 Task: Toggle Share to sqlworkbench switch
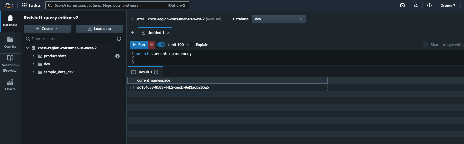pos(424,45)
